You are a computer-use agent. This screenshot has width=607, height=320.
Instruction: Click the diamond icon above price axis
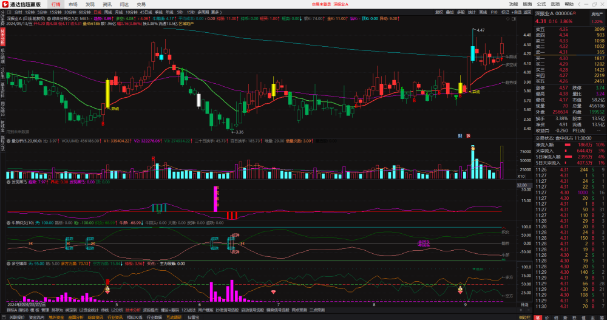tap(508, 19)
